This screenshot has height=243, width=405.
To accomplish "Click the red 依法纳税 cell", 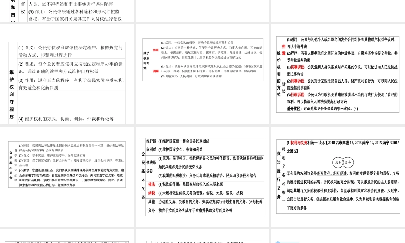I will click(151, 188).
